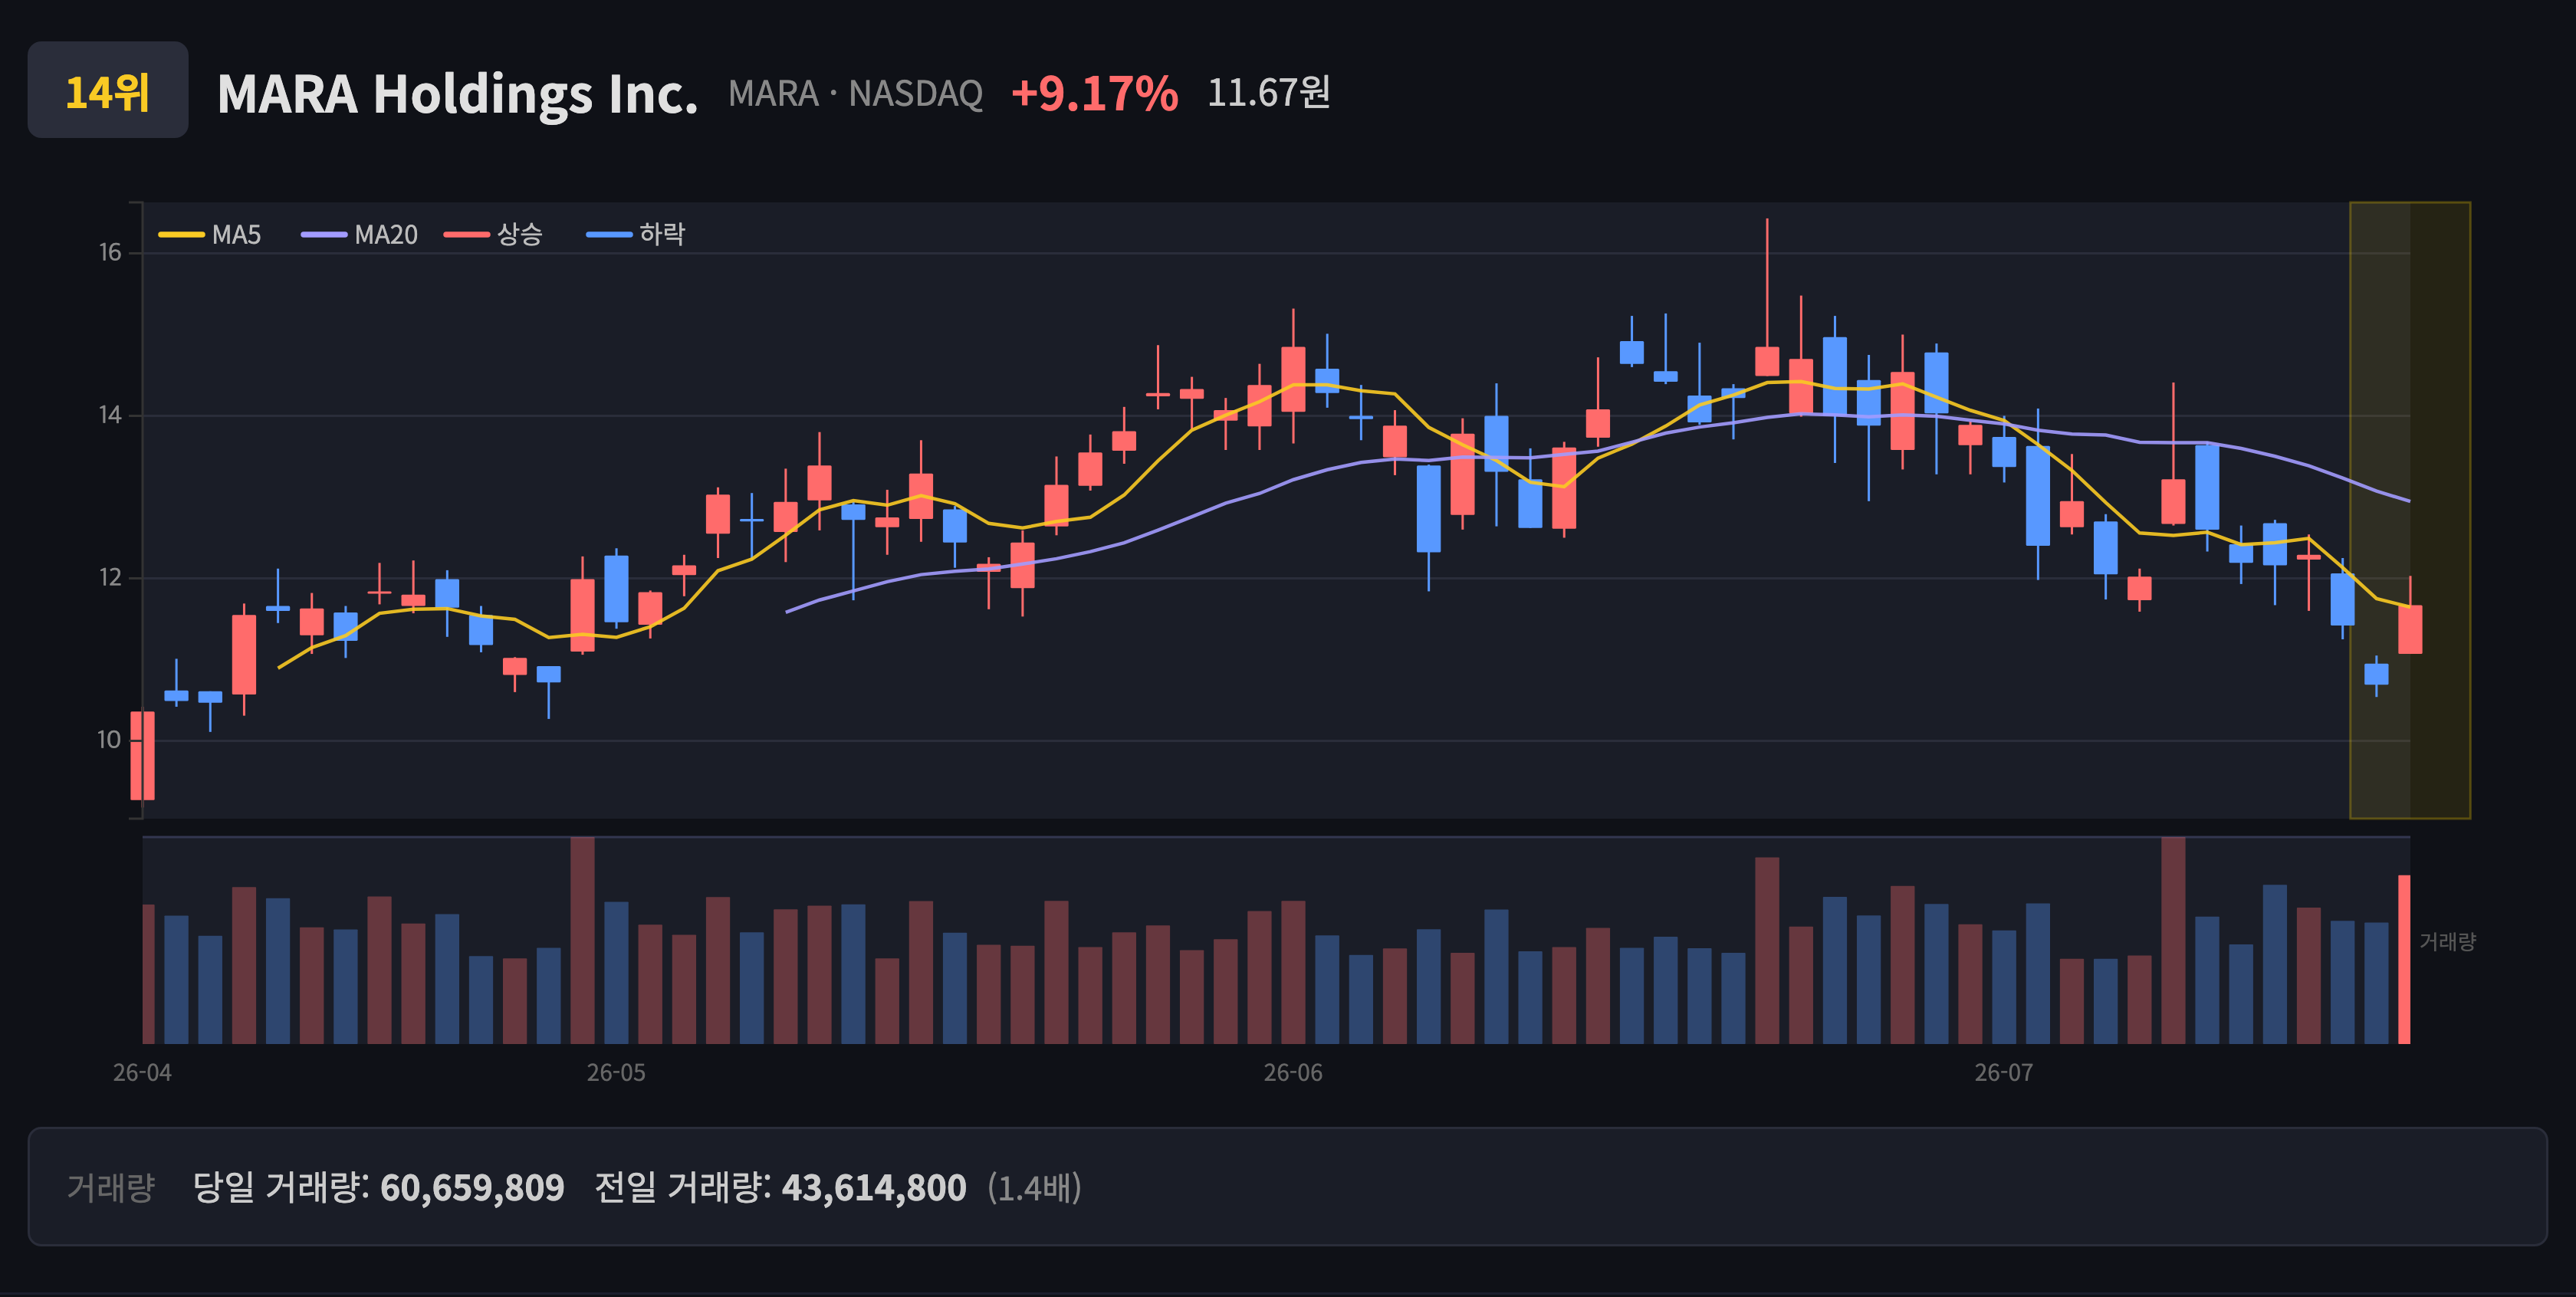Click the 26-06 date axis label
Screen dimensions: 2576x1297
click(1293, 1072)
